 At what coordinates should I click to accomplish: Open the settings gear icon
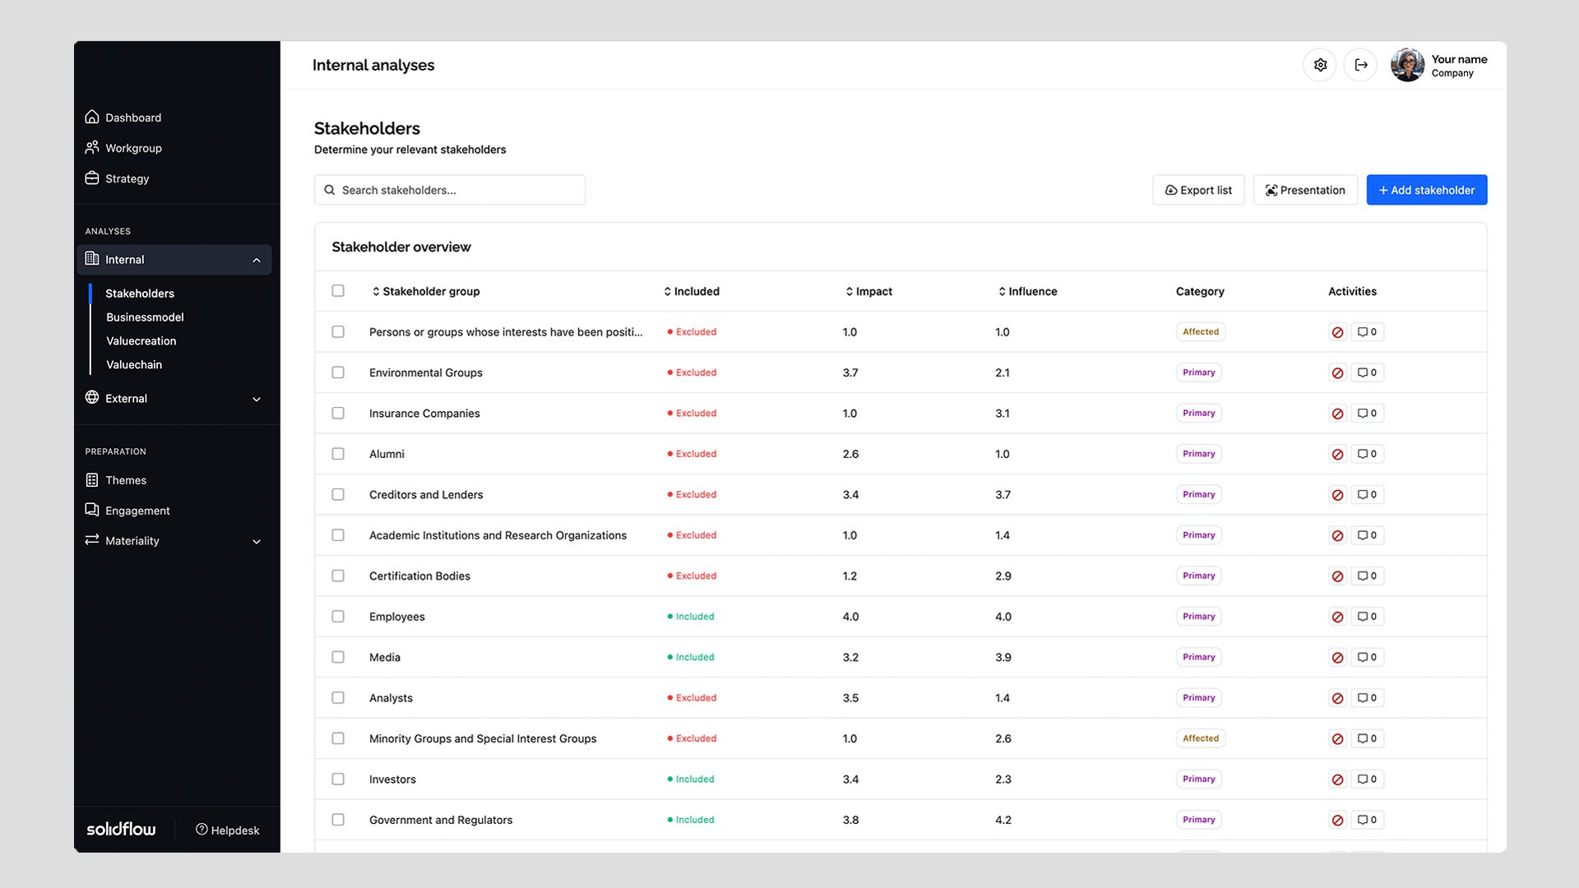(1320, 65)
